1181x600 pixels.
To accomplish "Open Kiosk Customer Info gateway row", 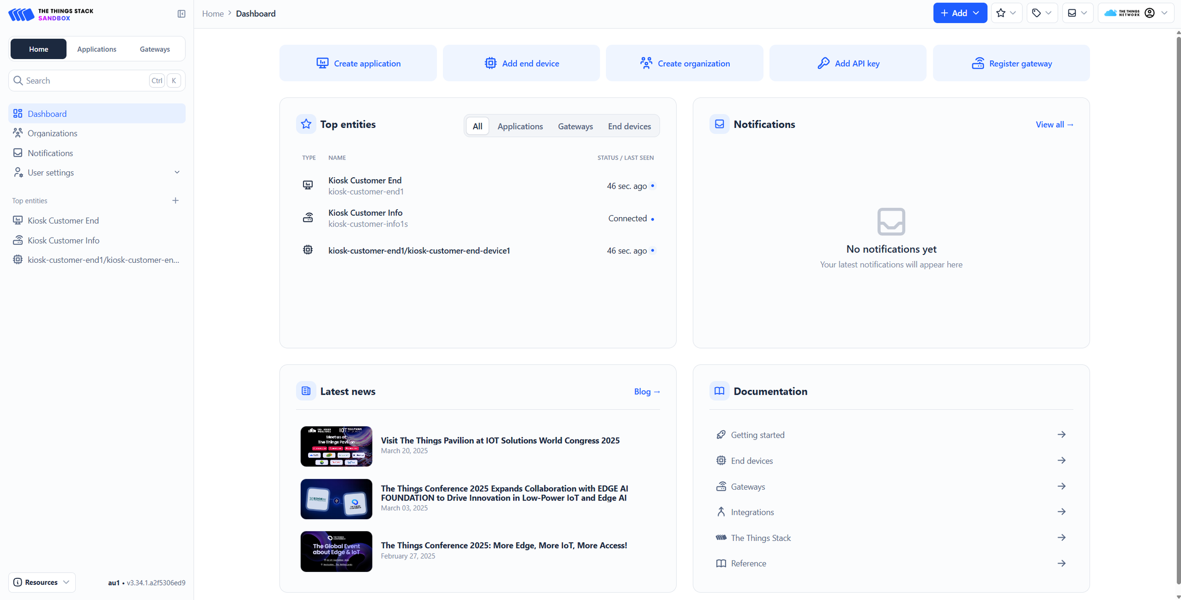I will tap(478, 218).
